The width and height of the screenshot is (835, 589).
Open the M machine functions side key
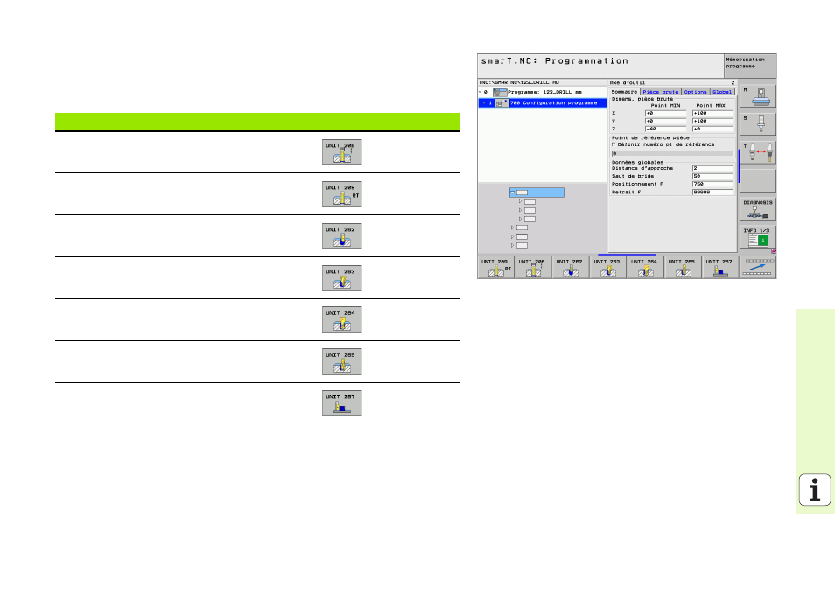758,96
